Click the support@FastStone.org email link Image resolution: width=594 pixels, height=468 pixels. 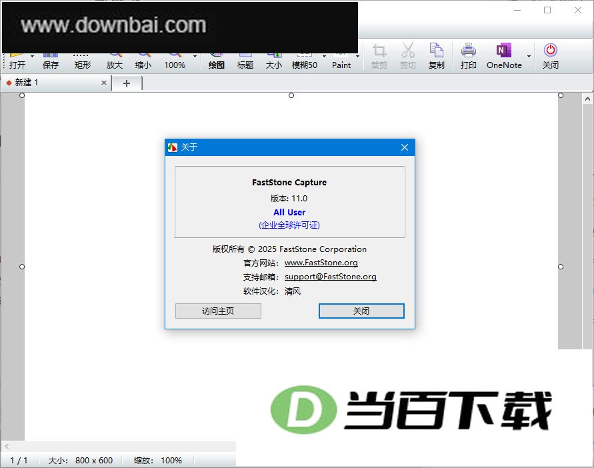331,277
